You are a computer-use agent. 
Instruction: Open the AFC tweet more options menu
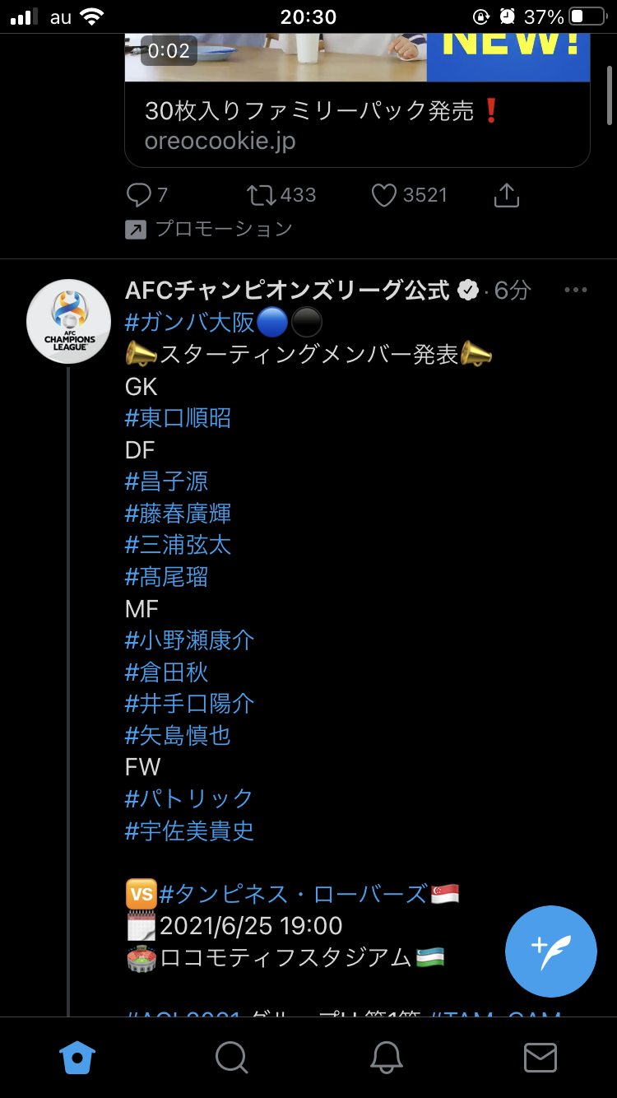575,290
